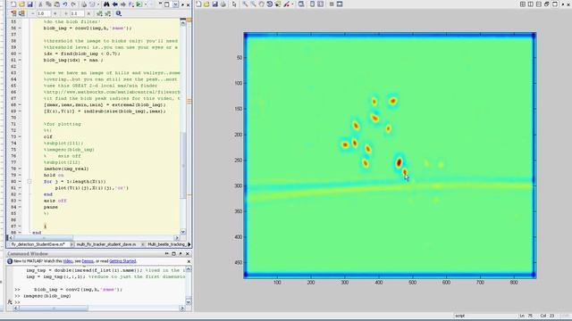Maximize figure layout icon in figure toolbar
Screen dimensions: 572x321
point(554,4)
